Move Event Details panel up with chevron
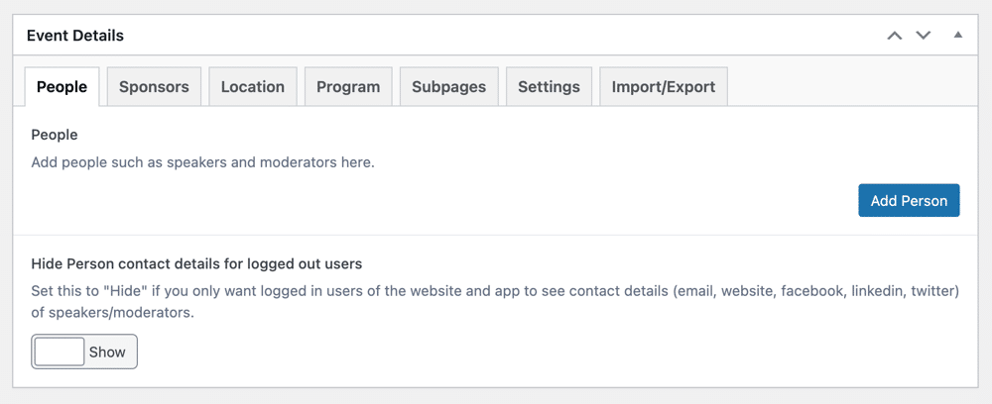This screenshot has height=404, width=992. pyautogui.click(x=894, y=36)
